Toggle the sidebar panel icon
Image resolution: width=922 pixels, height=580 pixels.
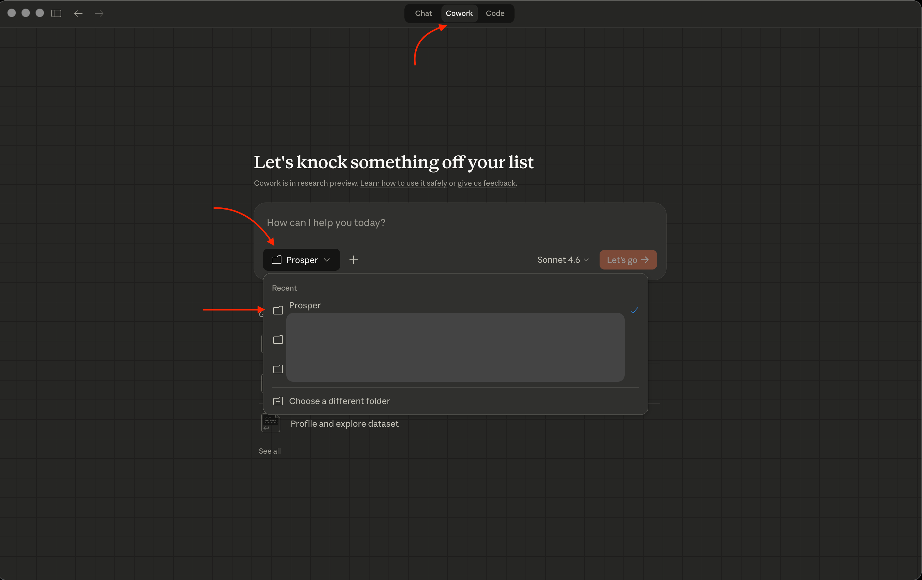tap(56, 13)
